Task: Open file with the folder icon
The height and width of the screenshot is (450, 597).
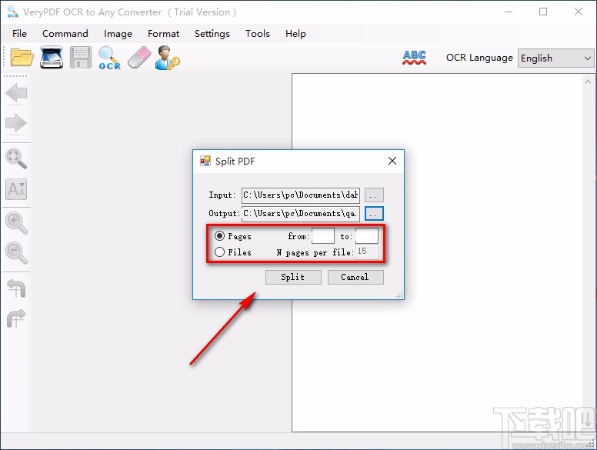Action: (x=22, y=58)
